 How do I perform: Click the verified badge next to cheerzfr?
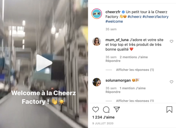click(123, 12)
